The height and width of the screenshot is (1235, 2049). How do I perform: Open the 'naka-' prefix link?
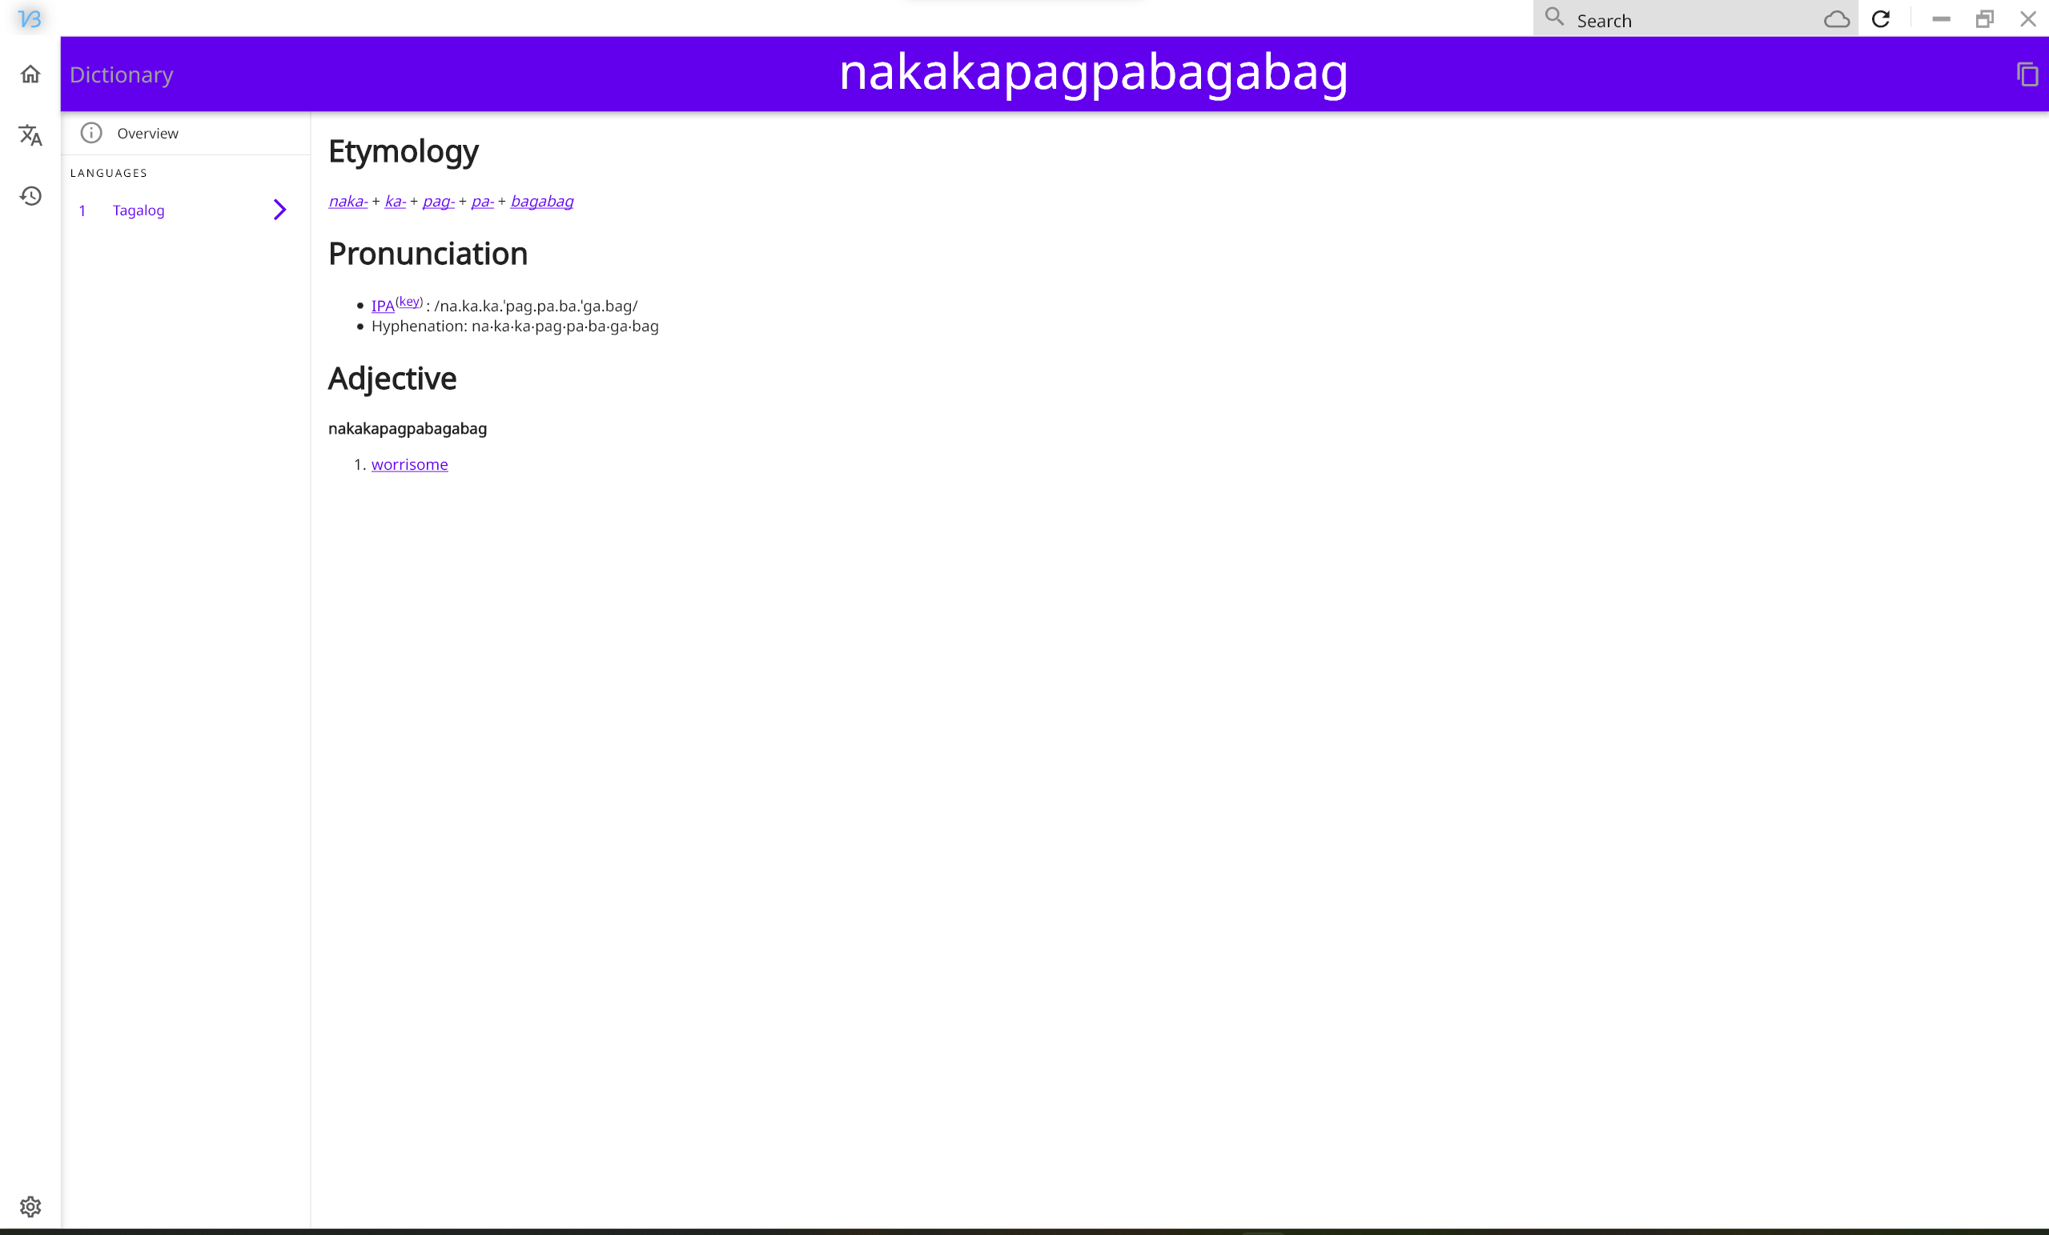click(348, 201)
